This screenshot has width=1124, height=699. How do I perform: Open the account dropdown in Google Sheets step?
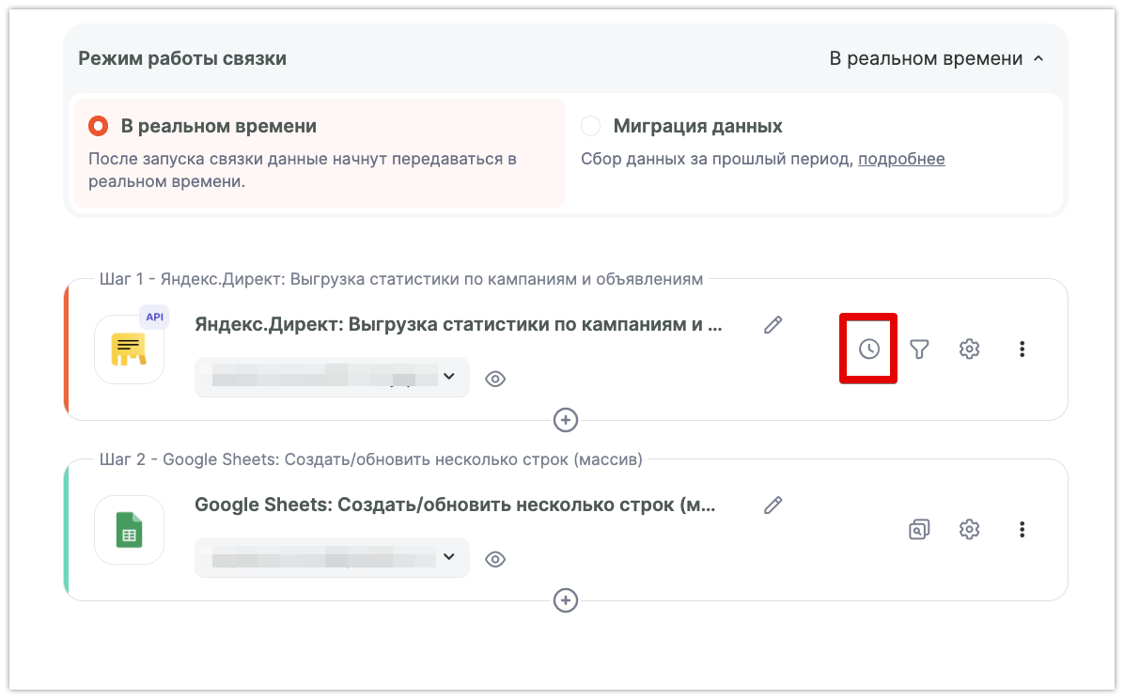(x=331, y=558)
